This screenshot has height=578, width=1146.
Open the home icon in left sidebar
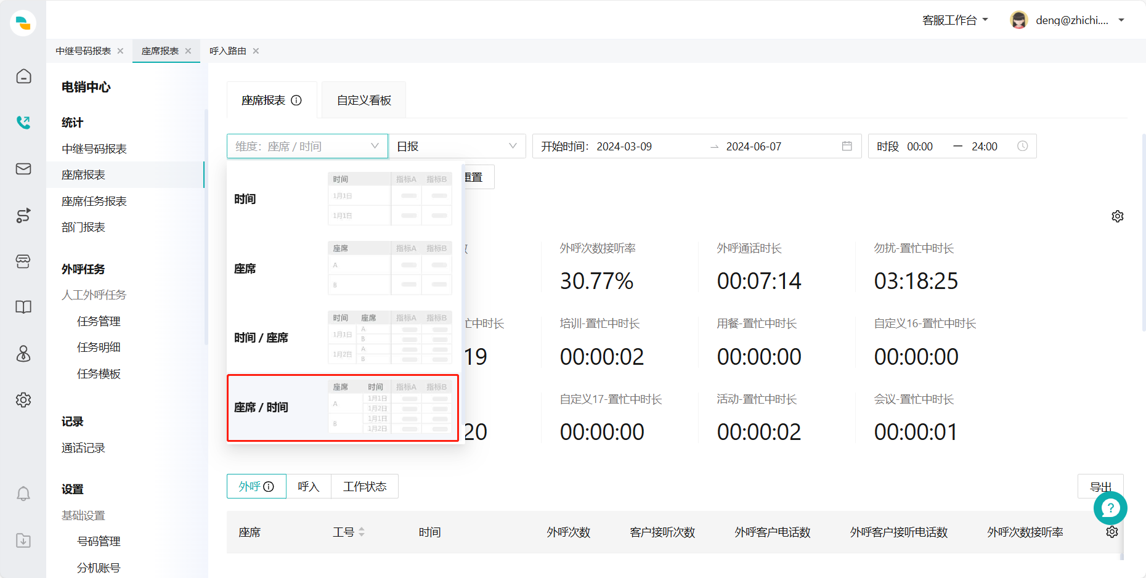[23, 76]
